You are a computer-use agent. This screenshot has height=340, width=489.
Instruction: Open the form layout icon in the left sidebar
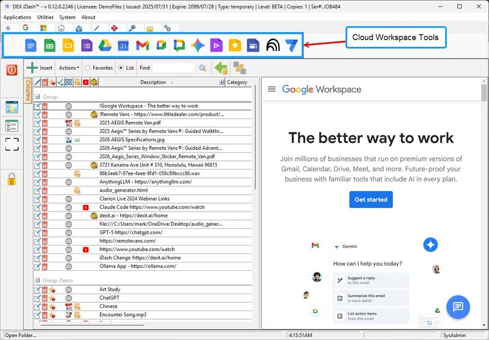(12, 126)
